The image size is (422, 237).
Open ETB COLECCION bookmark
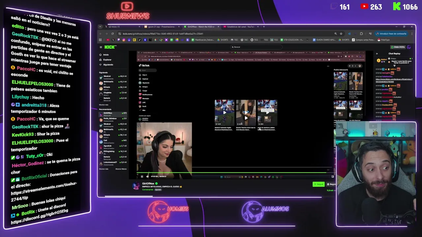(x=291, y=40)
